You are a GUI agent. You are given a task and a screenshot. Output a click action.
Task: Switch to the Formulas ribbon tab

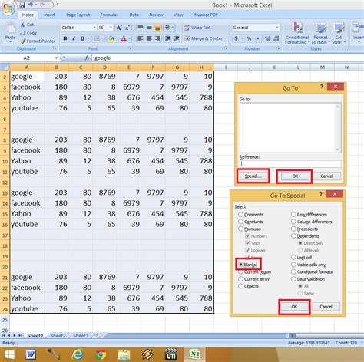click(x=109, y=15)
